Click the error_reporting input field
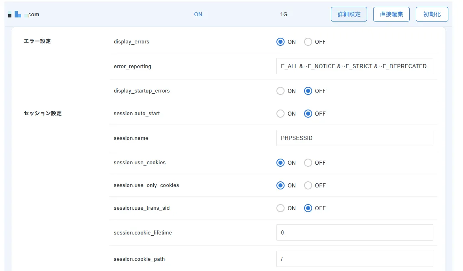The height and width of the screenshot is (271, 463). pos(354,66)
